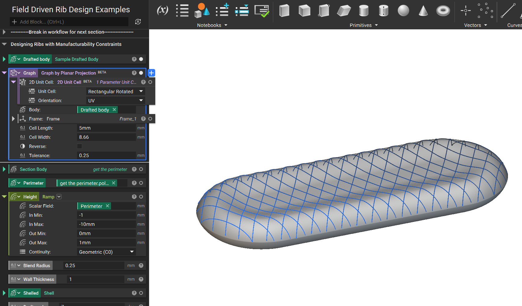The image size is (522, 306).
Task: Click the Cell Length input field
Action: (106, 128)
